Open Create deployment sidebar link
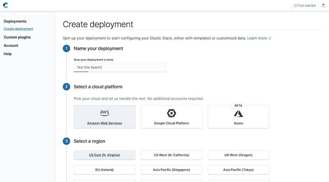The image size is (329, 182). pos(18,29)
